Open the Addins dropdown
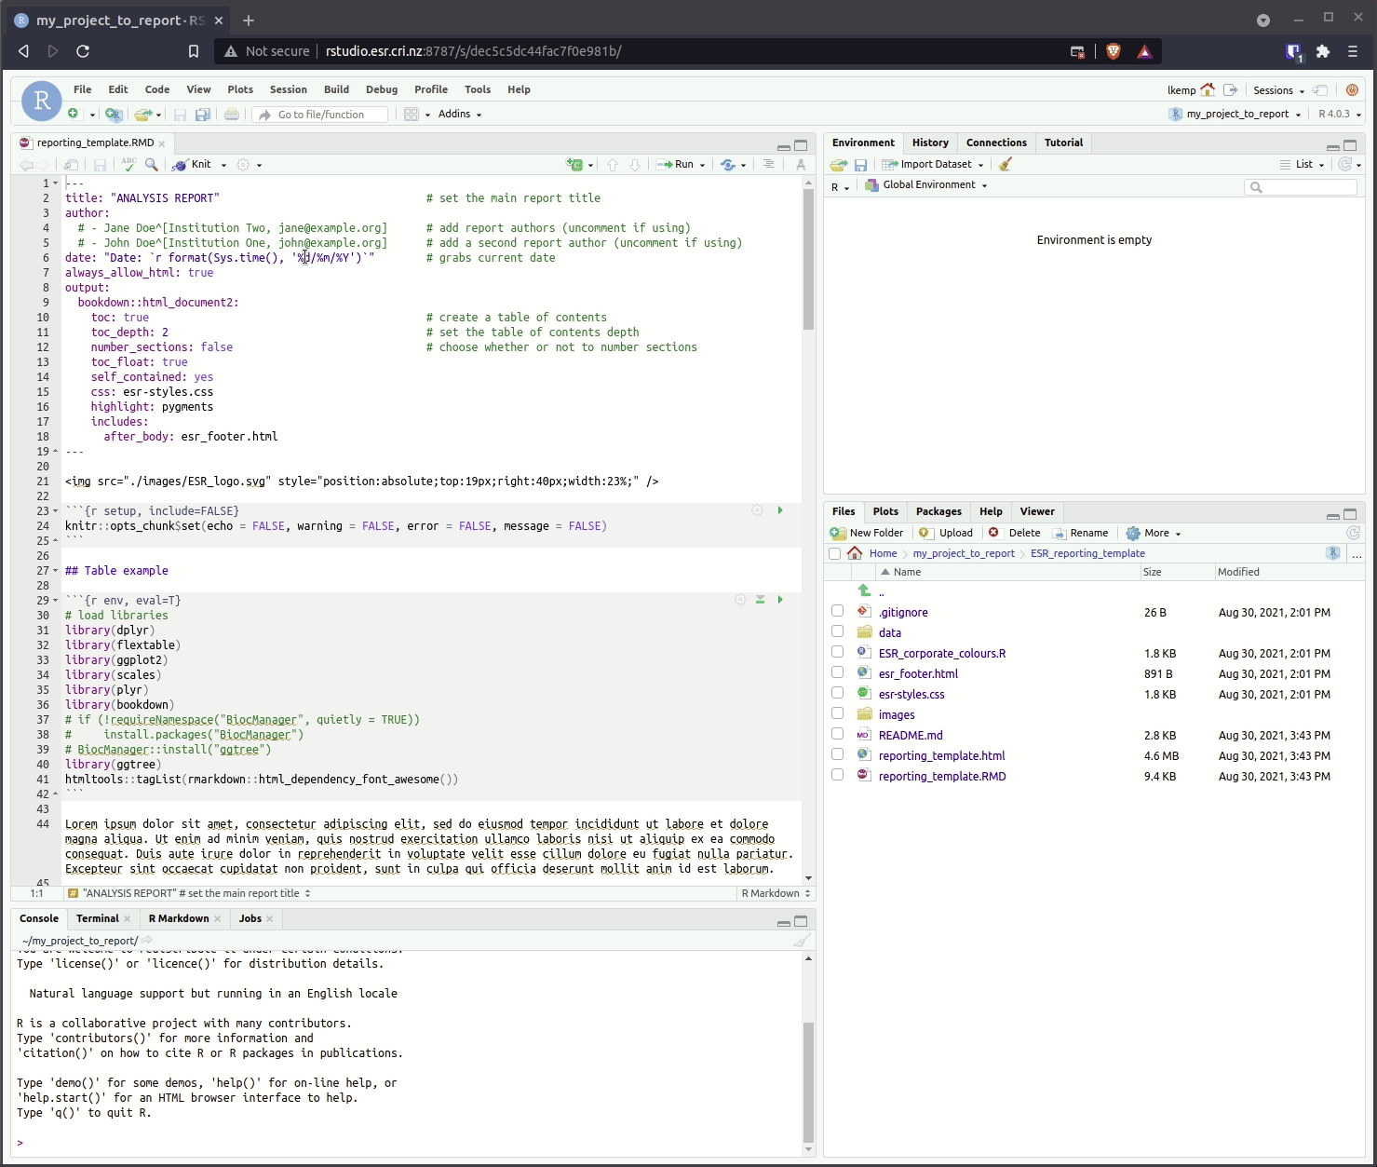This screenshot has width=1377, height=1167. pyautogui.click(x=459, y=115)
